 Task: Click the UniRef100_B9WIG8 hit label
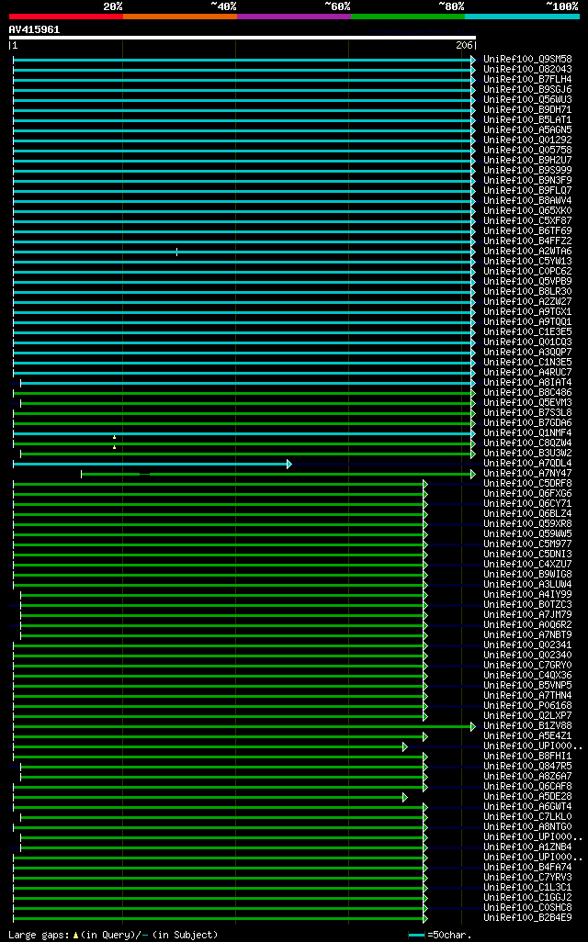click(528, 575)
